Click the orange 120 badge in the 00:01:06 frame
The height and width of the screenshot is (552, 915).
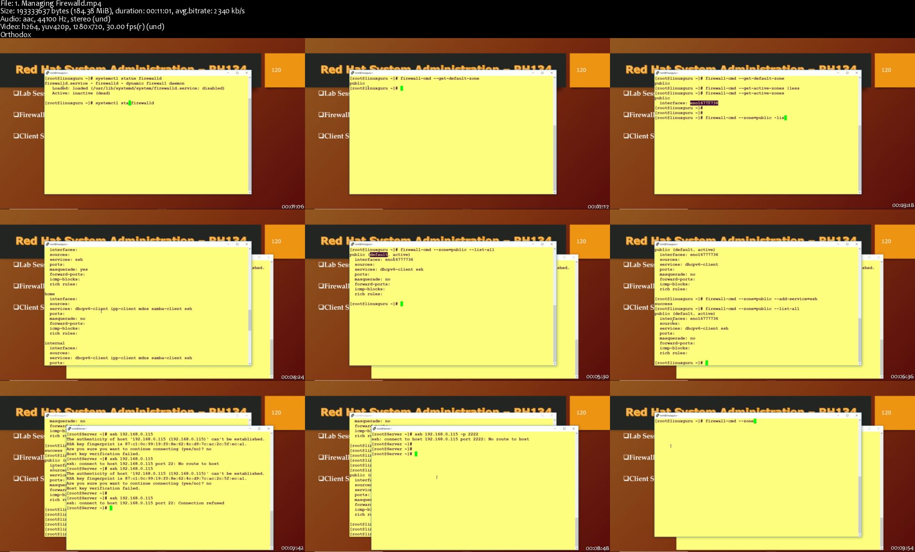click(285, 70)
